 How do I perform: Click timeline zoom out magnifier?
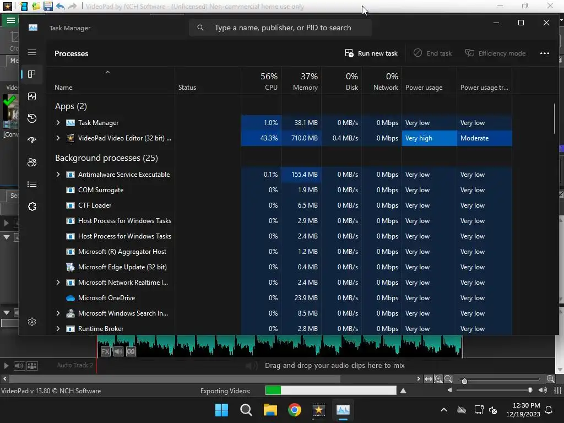click(448, 379)
